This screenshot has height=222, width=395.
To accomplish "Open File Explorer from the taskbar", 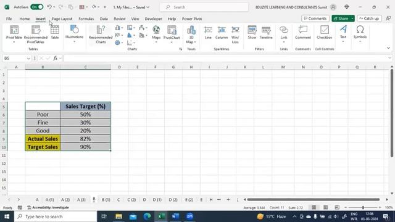I will tap(118, 216).
